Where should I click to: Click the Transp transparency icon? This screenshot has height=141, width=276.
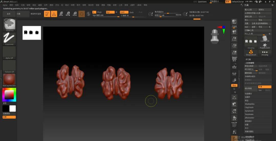click(x=234, y=132)
